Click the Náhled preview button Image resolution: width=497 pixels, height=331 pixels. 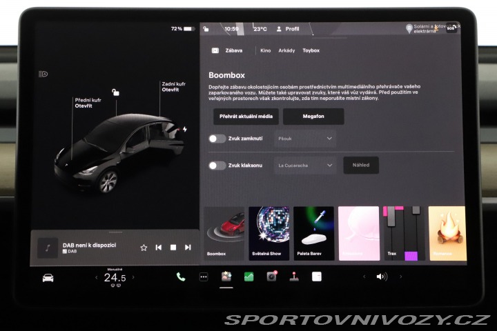pos(361,165)
